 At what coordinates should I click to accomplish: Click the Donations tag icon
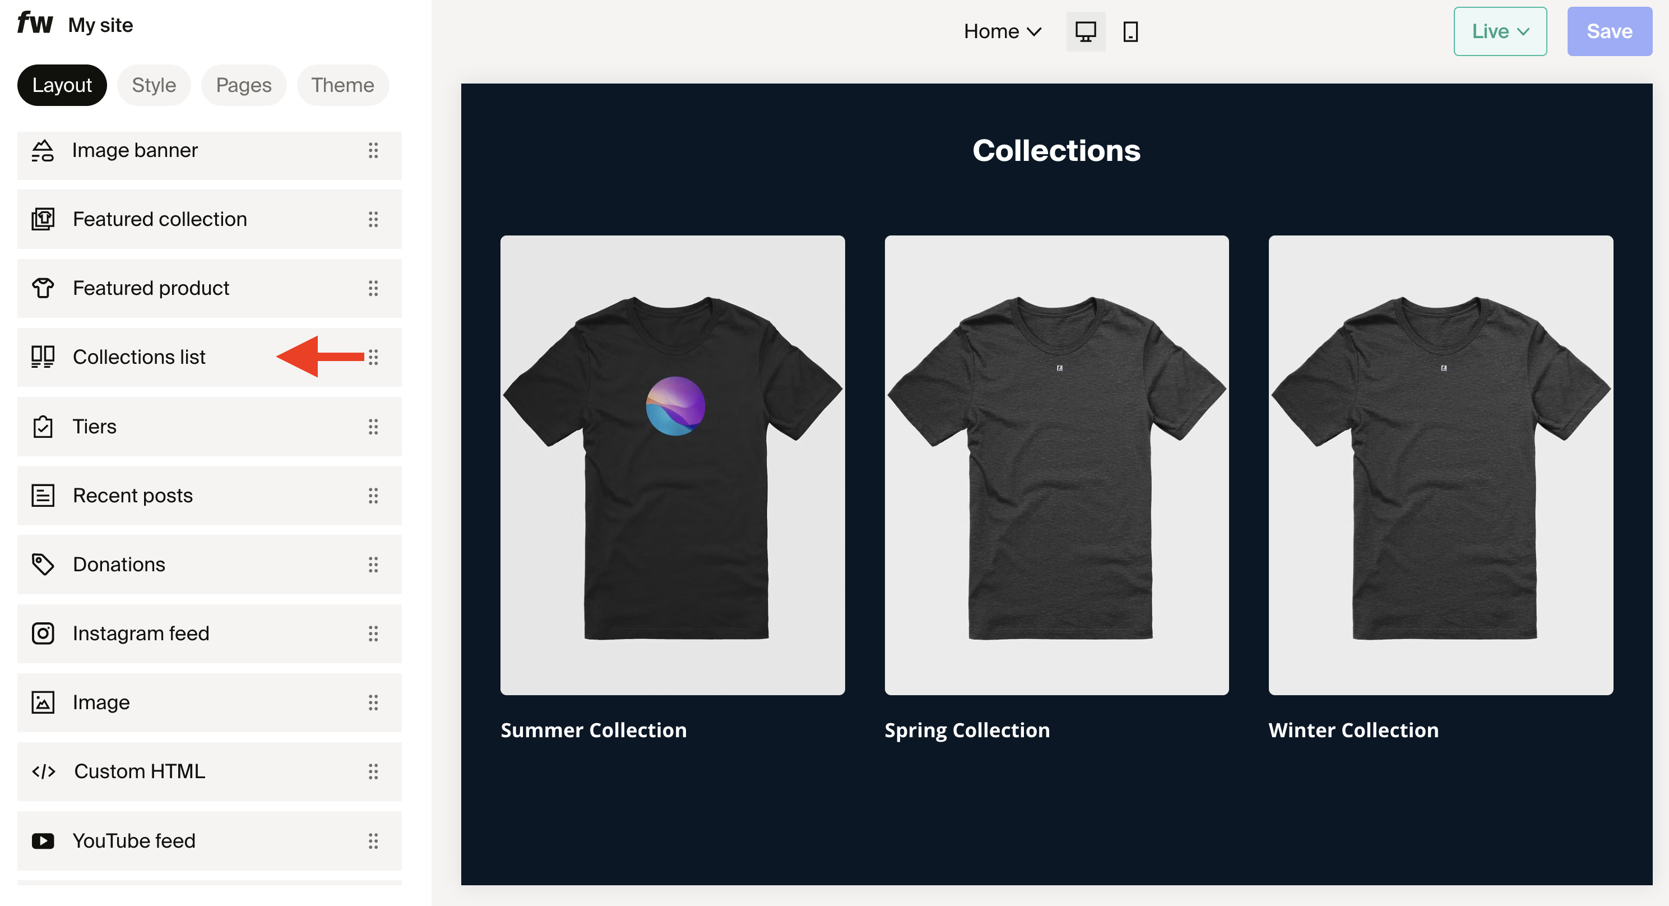click(x=43, y=565)
